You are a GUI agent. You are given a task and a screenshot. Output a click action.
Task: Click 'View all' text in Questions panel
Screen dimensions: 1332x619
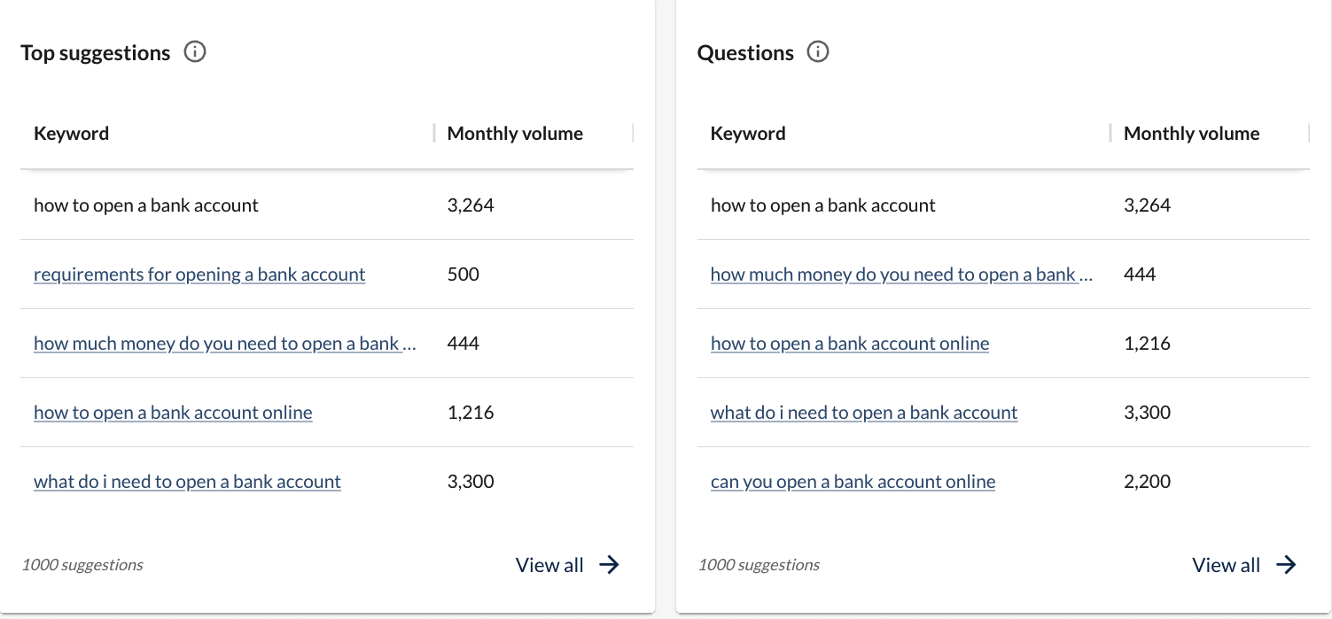[x=1226, y=565]
